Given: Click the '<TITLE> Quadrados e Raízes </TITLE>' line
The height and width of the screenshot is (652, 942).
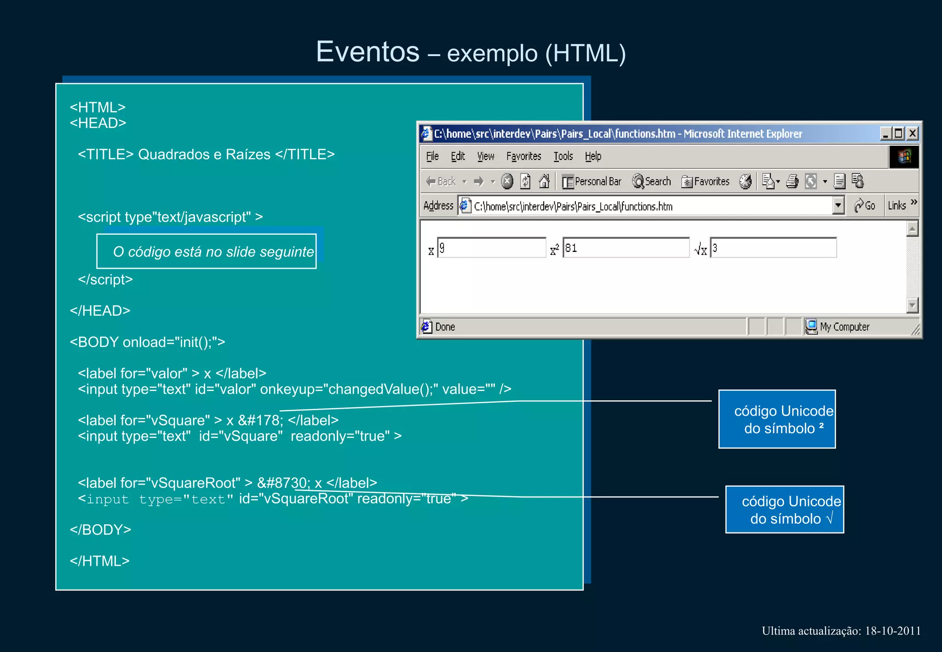Looking at the screenshot, I should coord(206,154).
